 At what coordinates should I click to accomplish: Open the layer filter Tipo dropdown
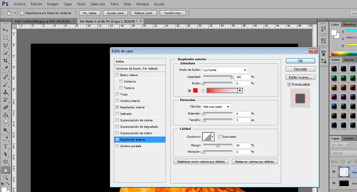tap(340, 145)
